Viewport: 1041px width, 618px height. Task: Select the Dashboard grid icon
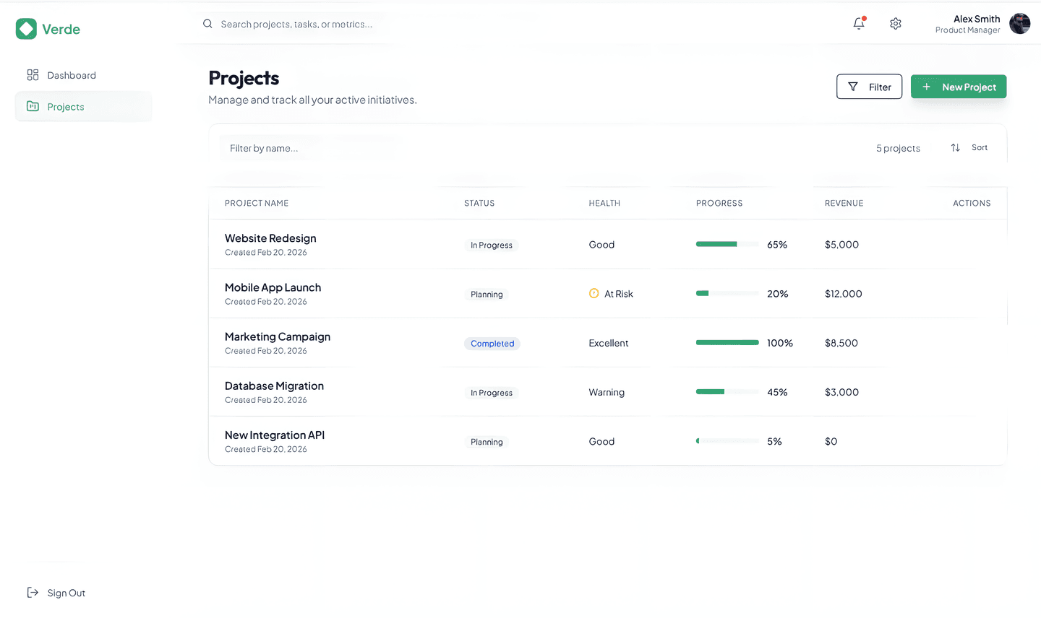coord(33,74)
